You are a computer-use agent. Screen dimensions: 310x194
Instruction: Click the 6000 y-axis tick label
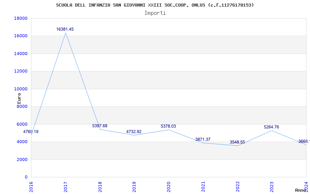point(22,124)
